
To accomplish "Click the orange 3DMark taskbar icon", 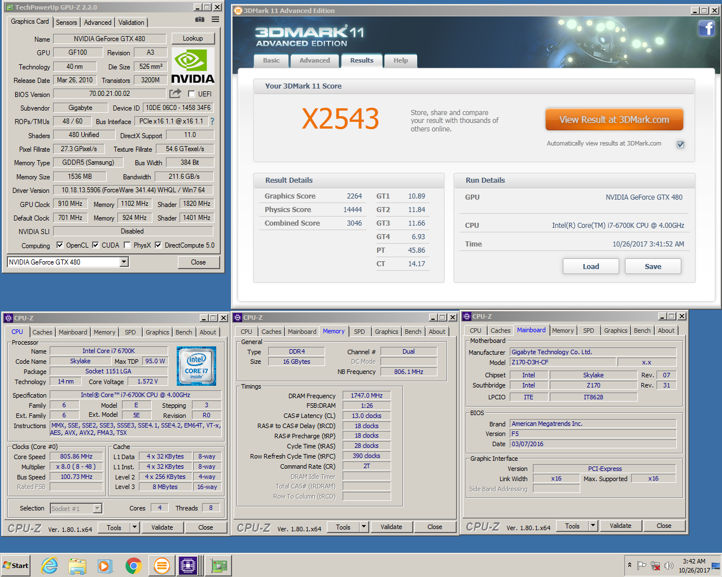I will click(161, 565).
